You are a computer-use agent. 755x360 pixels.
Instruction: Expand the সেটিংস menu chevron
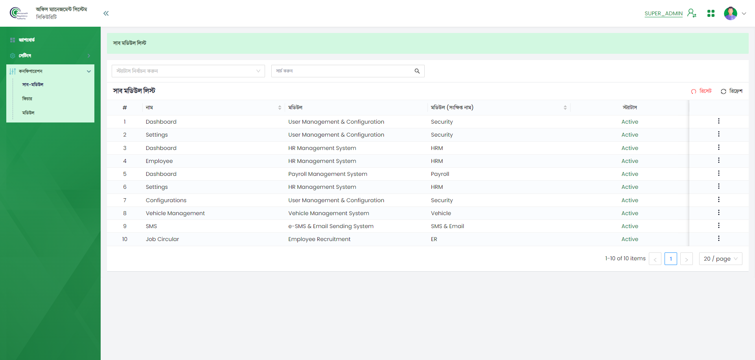tap(89, 56)
